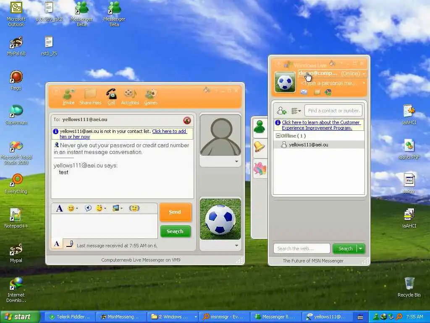Switch to msnmsgr - Ev... taskbar button
The height and width of the screenshot is (323, 430).
click(223, 317)
